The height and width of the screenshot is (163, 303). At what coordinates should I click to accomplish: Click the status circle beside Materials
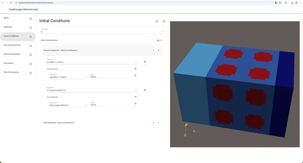coord(31,28)
